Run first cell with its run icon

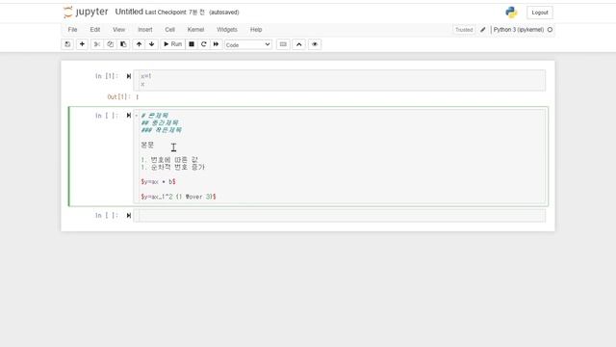coord(128,76)
